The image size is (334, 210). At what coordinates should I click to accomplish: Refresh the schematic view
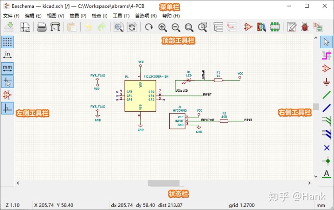click(149, 27)
